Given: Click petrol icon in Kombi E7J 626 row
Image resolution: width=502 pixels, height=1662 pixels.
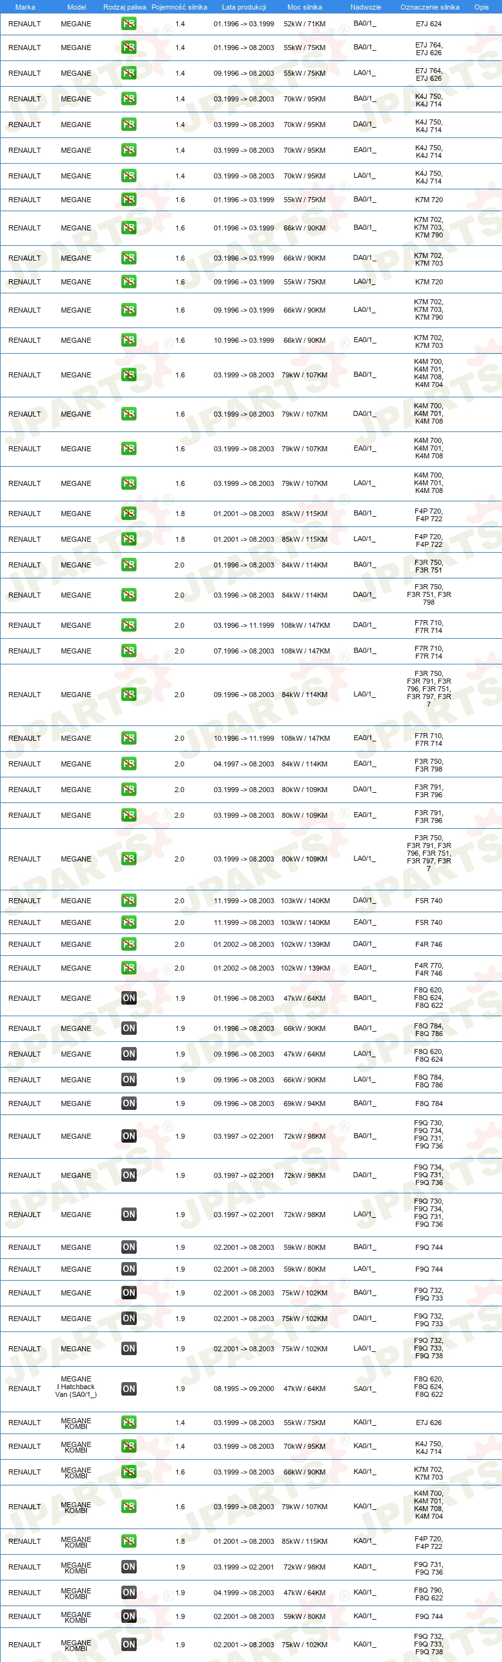Looking at the screenshot, I should (x=128, y=1423).
